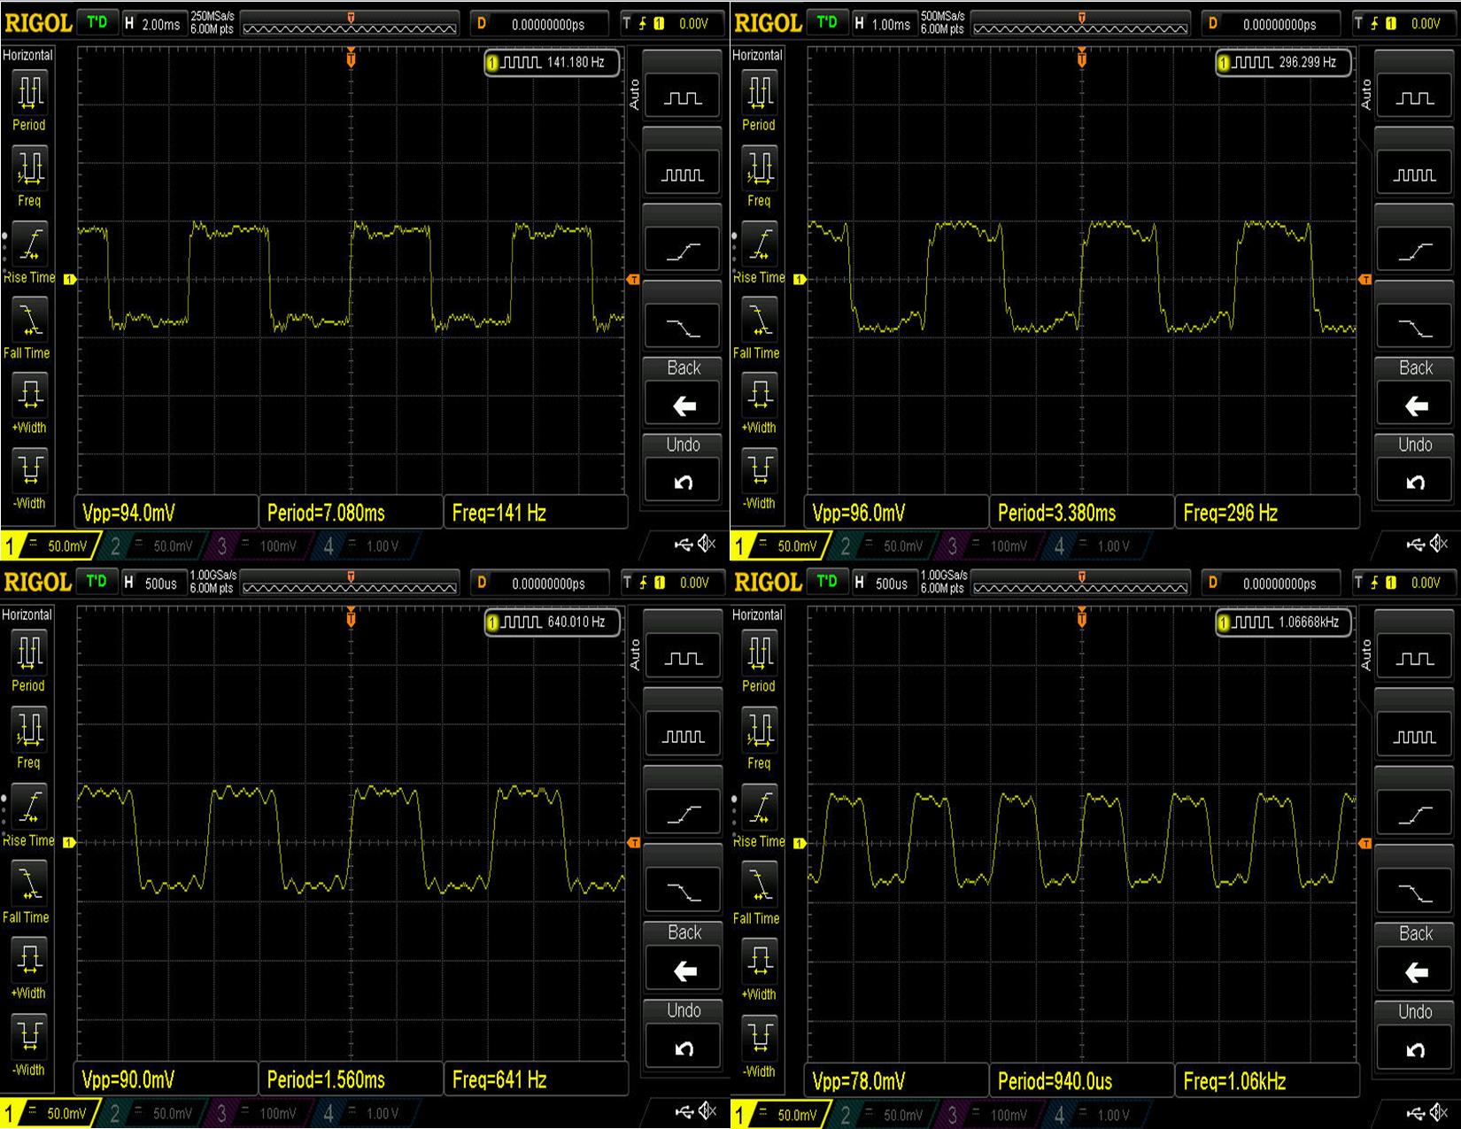The height and width of the screenshot is (1129, 1461).
Task: Pick single-pulse auto waveform in 141 Hz scope
Action: tap(683, 96)
